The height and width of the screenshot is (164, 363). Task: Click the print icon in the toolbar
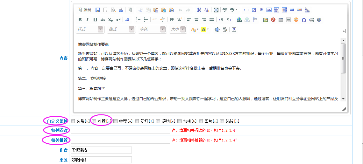click(x=121, y=10)
